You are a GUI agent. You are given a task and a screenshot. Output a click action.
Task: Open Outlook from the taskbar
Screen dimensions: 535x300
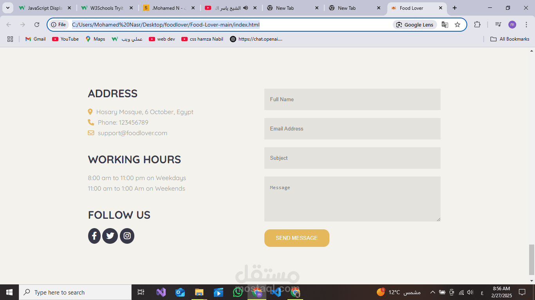coord(180,292)
